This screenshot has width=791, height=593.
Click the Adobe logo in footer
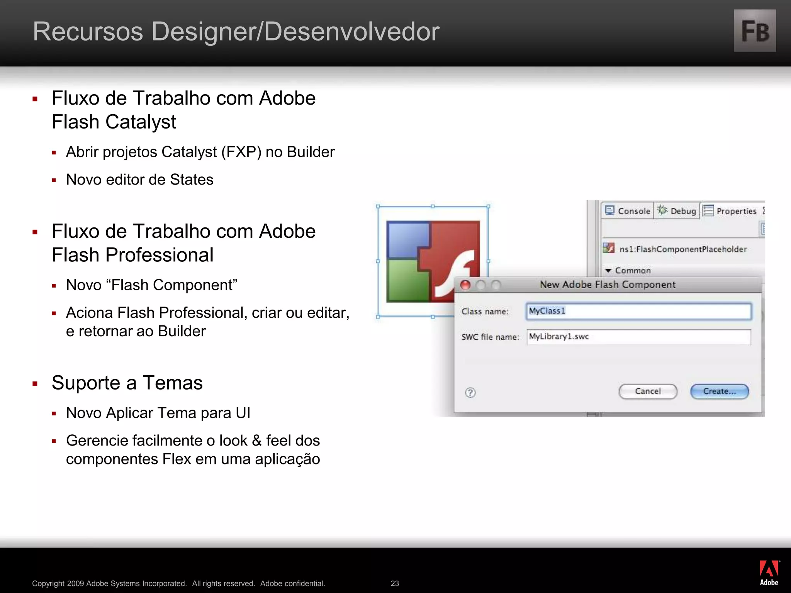(x=769, y=573)
